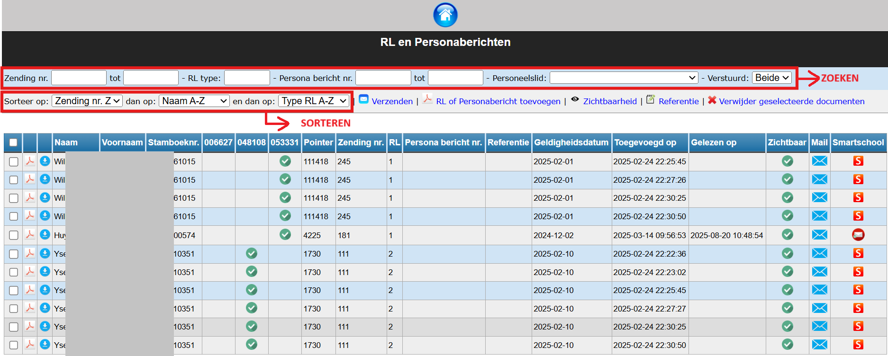This screenshot has height=356, width=888.
Task: Open the PDF icon in first row
Action: click(30, 161)
